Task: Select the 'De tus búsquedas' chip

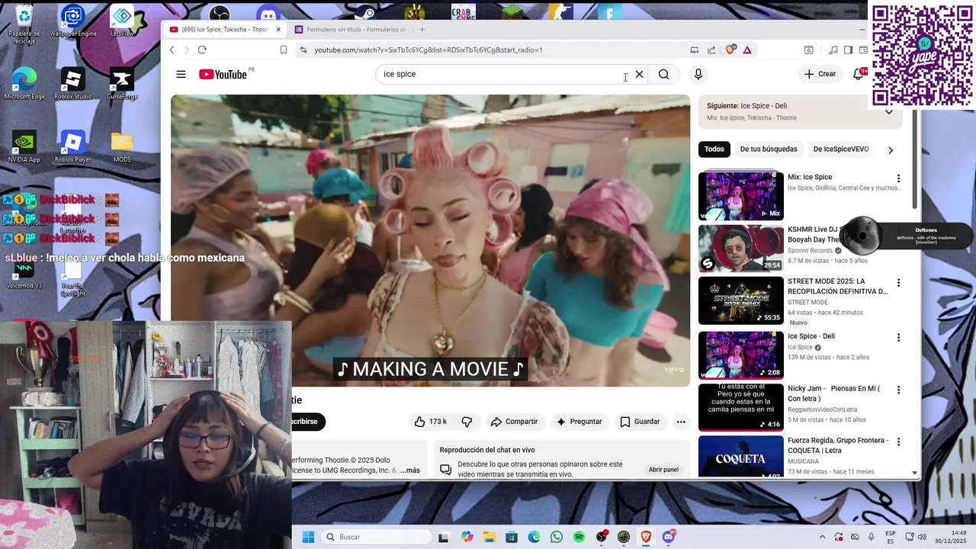Action: coord(769,149)
